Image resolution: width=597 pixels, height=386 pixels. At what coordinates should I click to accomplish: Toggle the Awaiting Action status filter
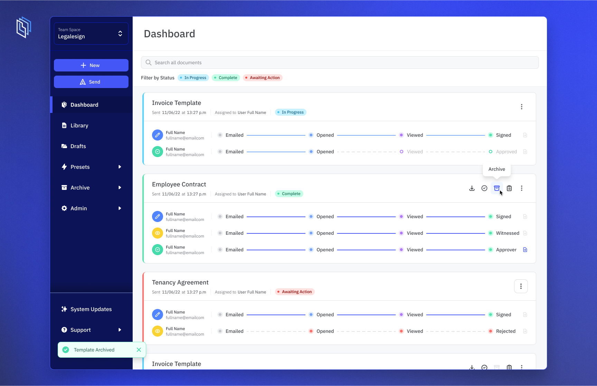[262, 78]
